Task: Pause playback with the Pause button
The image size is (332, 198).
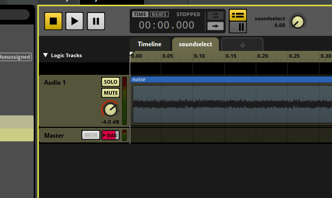Action: pos(96,21)
